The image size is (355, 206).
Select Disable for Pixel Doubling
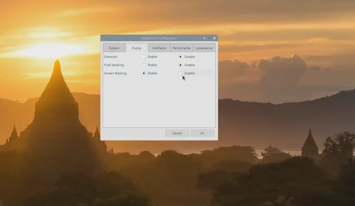(x=180, y=65)
